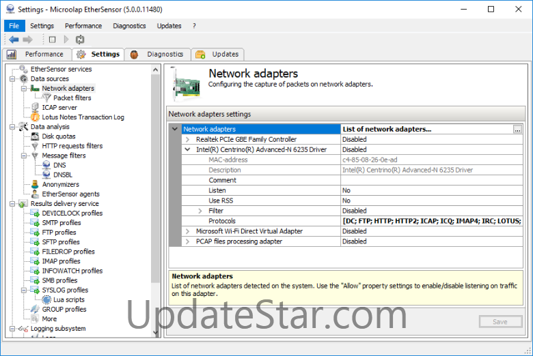Image resolution: width=533 pixels, height=356 pixels.
Task: Select INFOWATCH profiles in the tree
Action: coord(72,271)
